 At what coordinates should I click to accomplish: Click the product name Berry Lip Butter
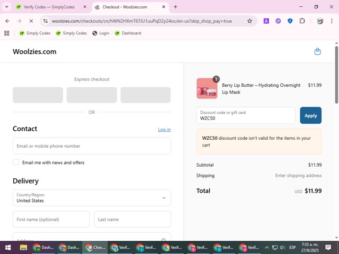click(261, 88)
